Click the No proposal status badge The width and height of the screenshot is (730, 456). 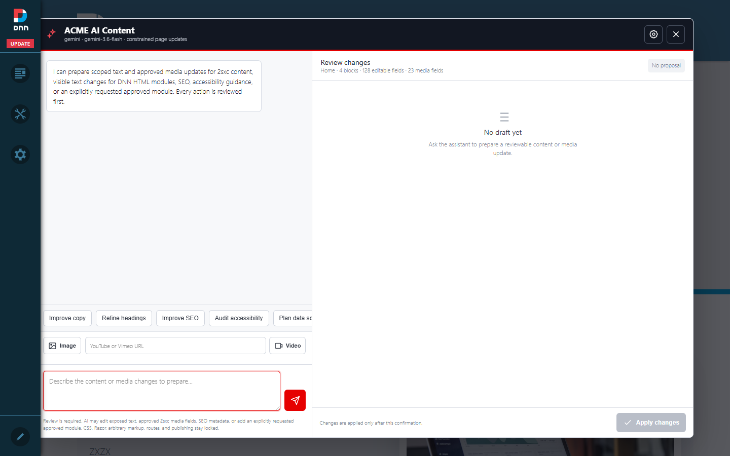pyautogui.click(x=666, y=65)
